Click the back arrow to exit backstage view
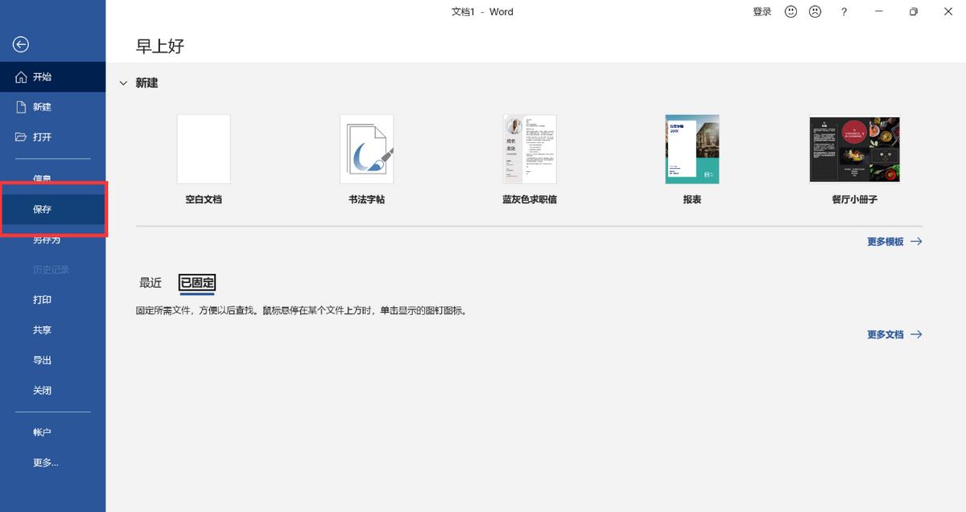This screenshot has width=966, height=512. [20, 44]
